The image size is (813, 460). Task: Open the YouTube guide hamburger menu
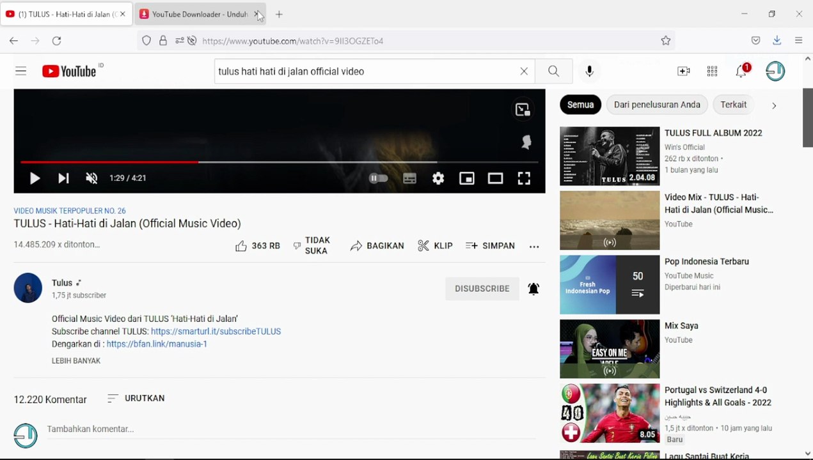coord(21,71)
